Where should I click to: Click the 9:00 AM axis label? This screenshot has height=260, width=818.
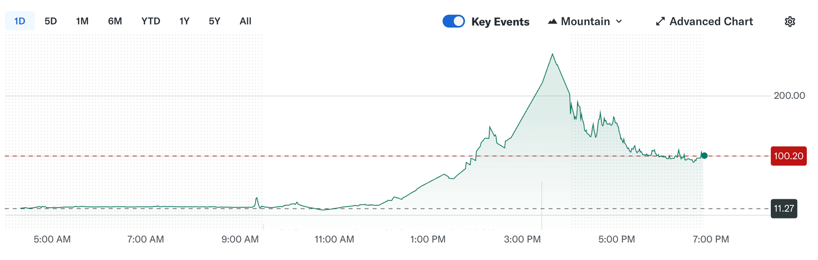(x=240, y=239)
